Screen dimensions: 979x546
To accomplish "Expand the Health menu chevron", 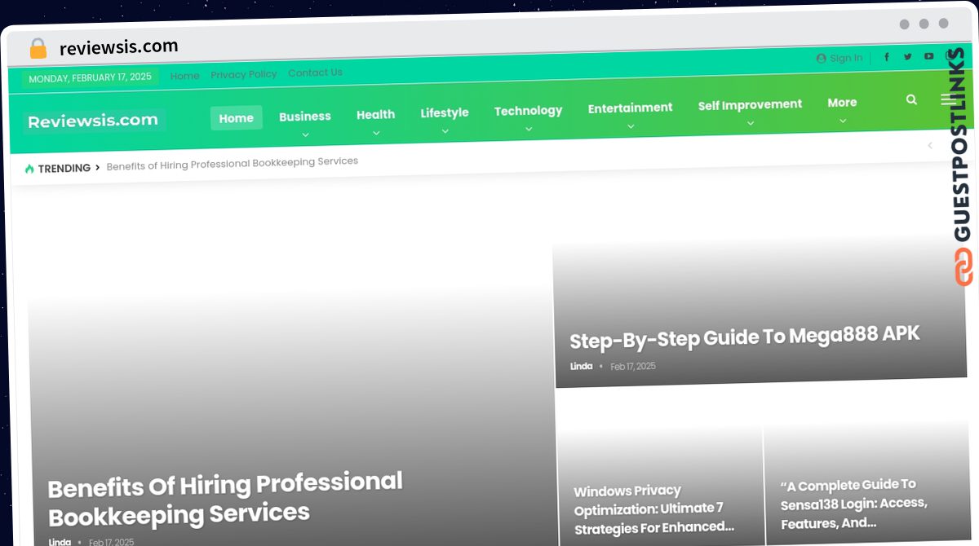I will coord(376,133).
